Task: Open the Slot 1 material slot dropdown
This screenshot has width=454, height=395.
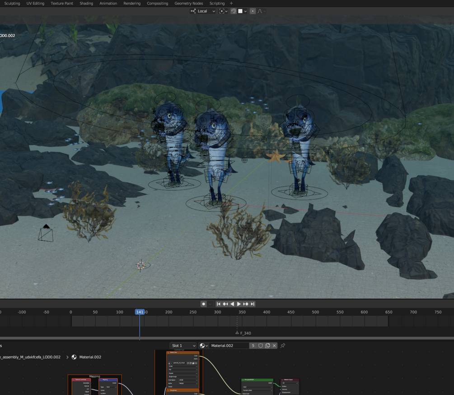Action: click(183, 345)
